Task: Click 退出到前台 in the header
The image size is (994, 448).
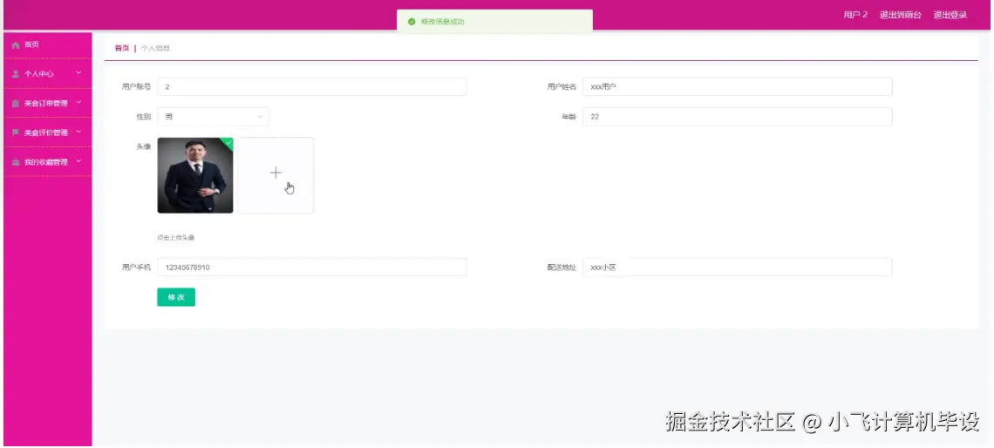Action: (x=900, y=15)
